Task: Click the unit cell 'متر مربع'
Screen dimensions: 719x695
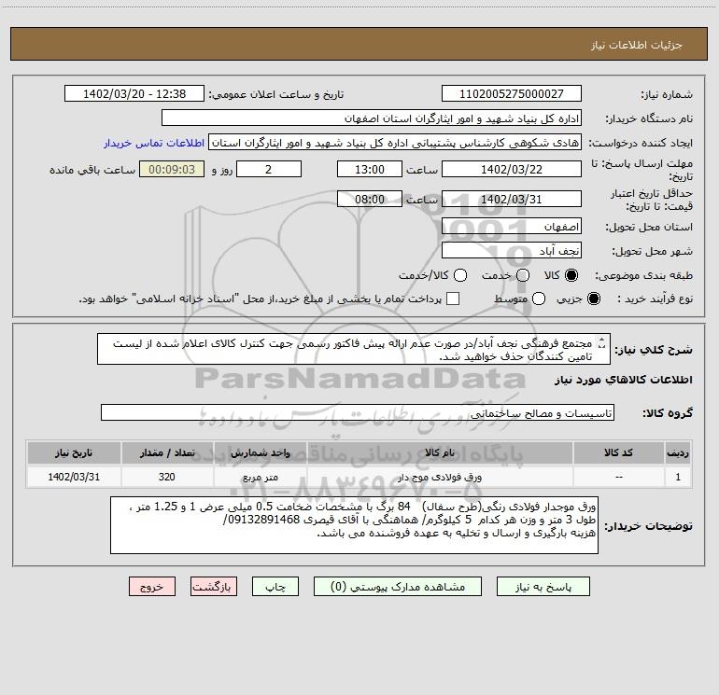Action: coord(260,478)
